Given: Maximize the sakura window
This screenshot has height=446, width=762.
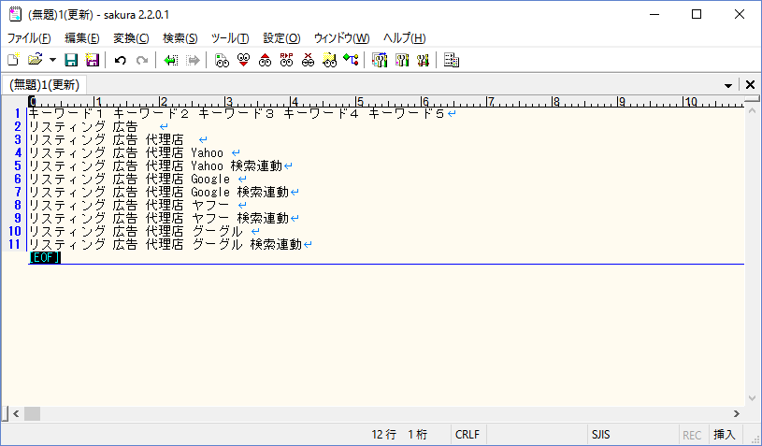Looking at the screenshot, I should pos(697,15).
